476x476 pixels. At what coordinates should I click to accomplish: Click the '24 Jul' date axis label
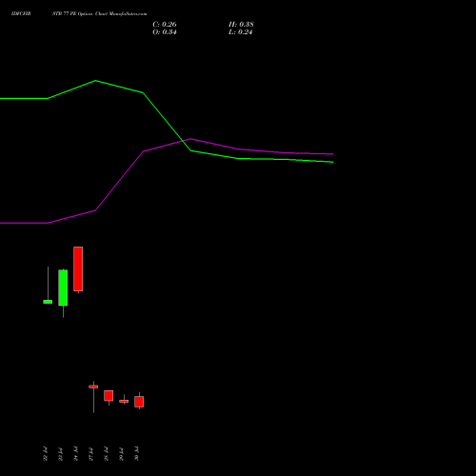(75, 453)
